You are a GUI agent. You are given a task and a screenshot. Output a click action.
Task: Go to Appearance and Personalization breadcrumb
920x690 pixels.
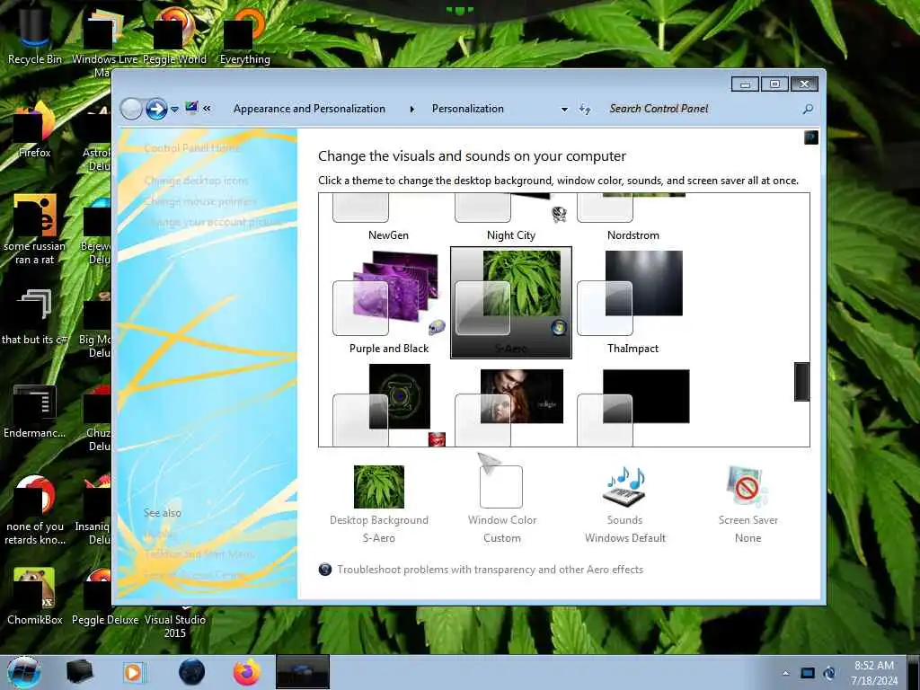[309, 109]
